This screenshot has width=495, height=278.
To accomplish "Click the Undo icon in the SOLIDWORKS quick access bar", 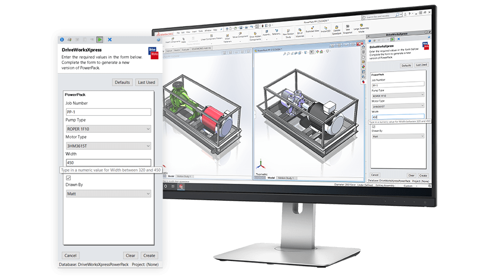I will pyautogui.click(x=252, y=27).
